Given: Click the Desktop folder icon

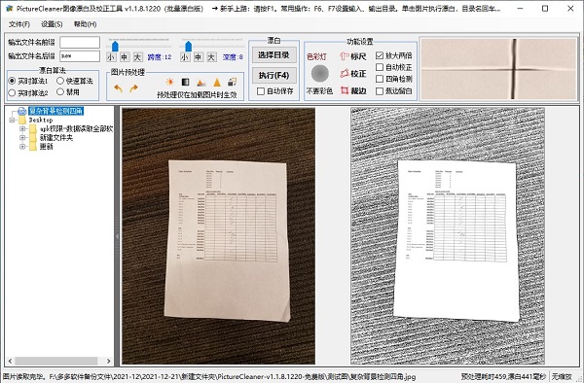Looking at the screenshot, I should pyautogui.click(x=22, y=120).
